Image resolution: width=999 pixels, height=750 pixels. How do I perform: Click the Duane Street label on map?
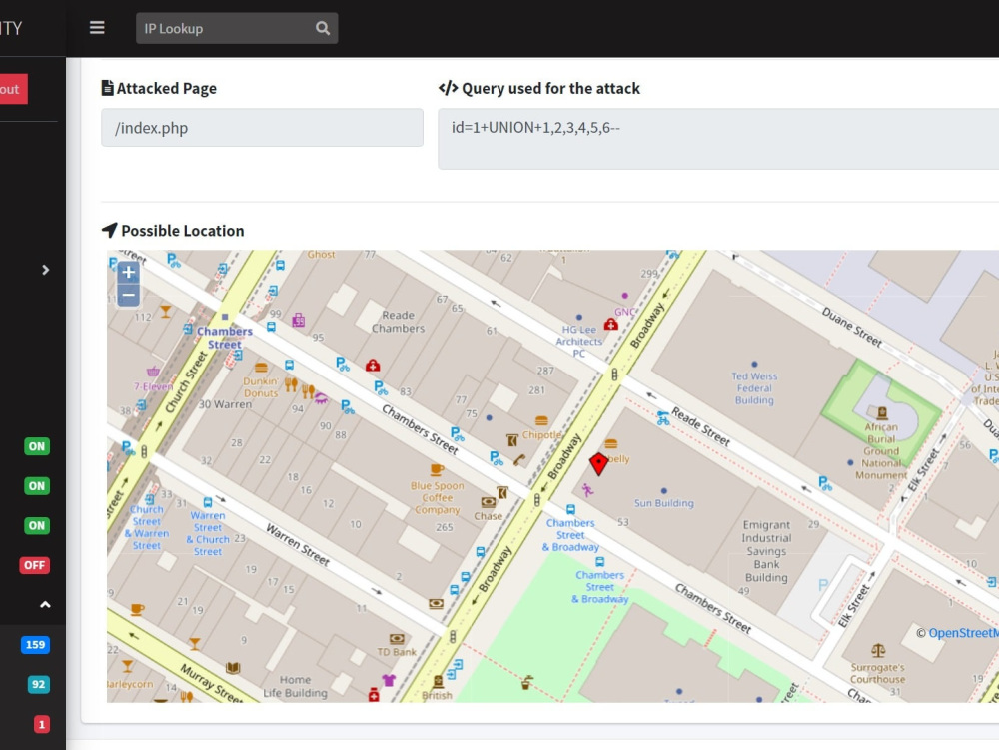852,328
